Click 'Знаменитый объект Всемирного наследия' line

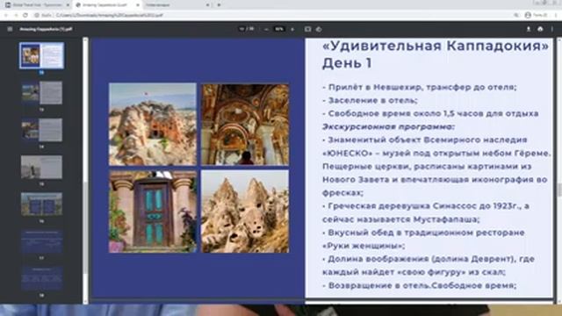click(x=425, y=140)
